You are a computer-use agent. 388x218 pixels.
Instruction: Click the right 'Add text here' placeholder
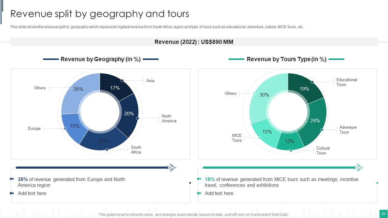pyautogui.click(x=219, y=193)
